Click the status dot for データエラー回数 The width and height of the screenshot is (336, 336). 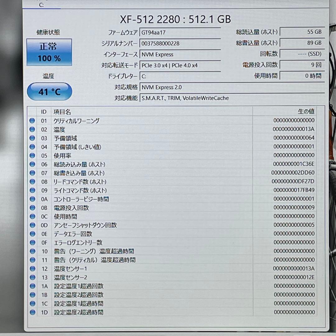pyautogui.click(x=32, y=234)
